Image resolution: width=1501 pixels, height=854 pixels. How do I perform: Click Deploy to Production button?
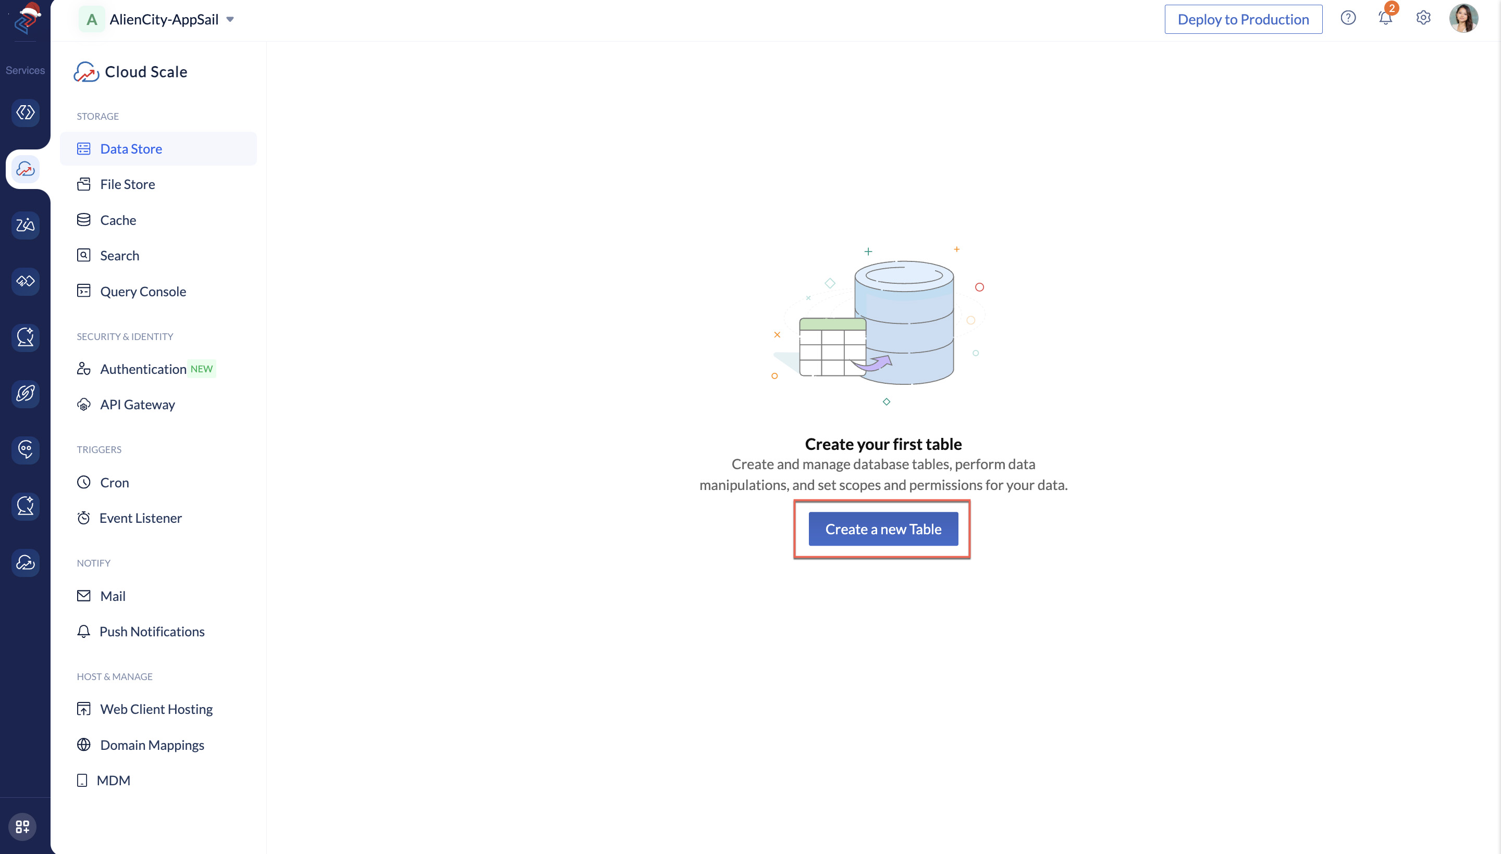1243,19
